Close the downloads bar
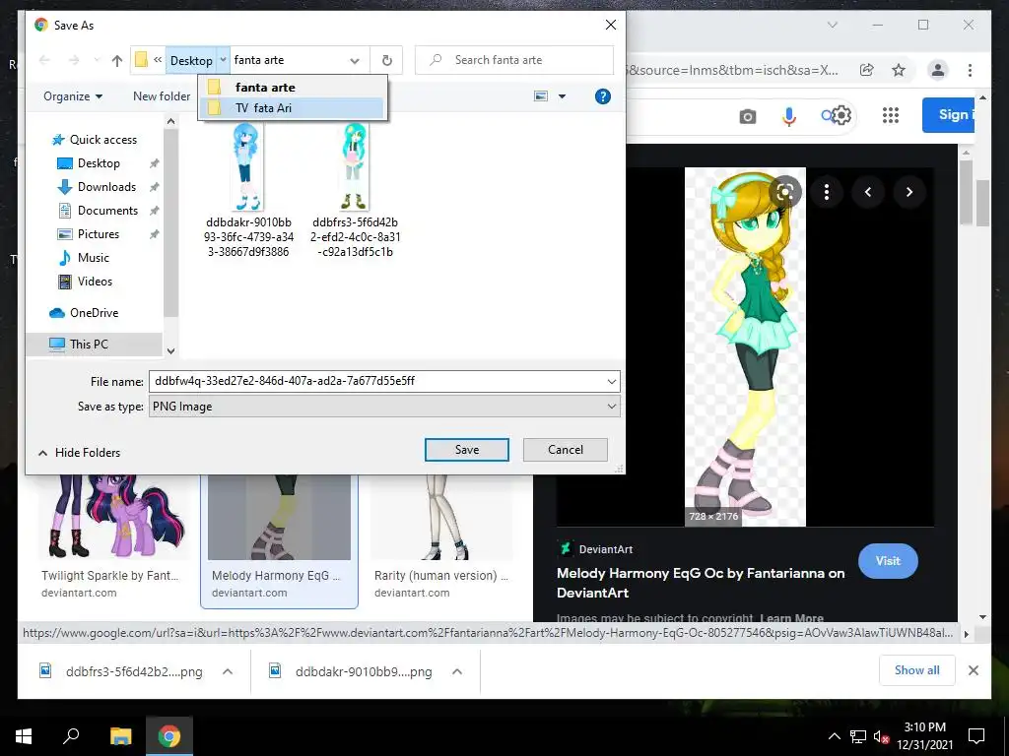 point(973,670)
